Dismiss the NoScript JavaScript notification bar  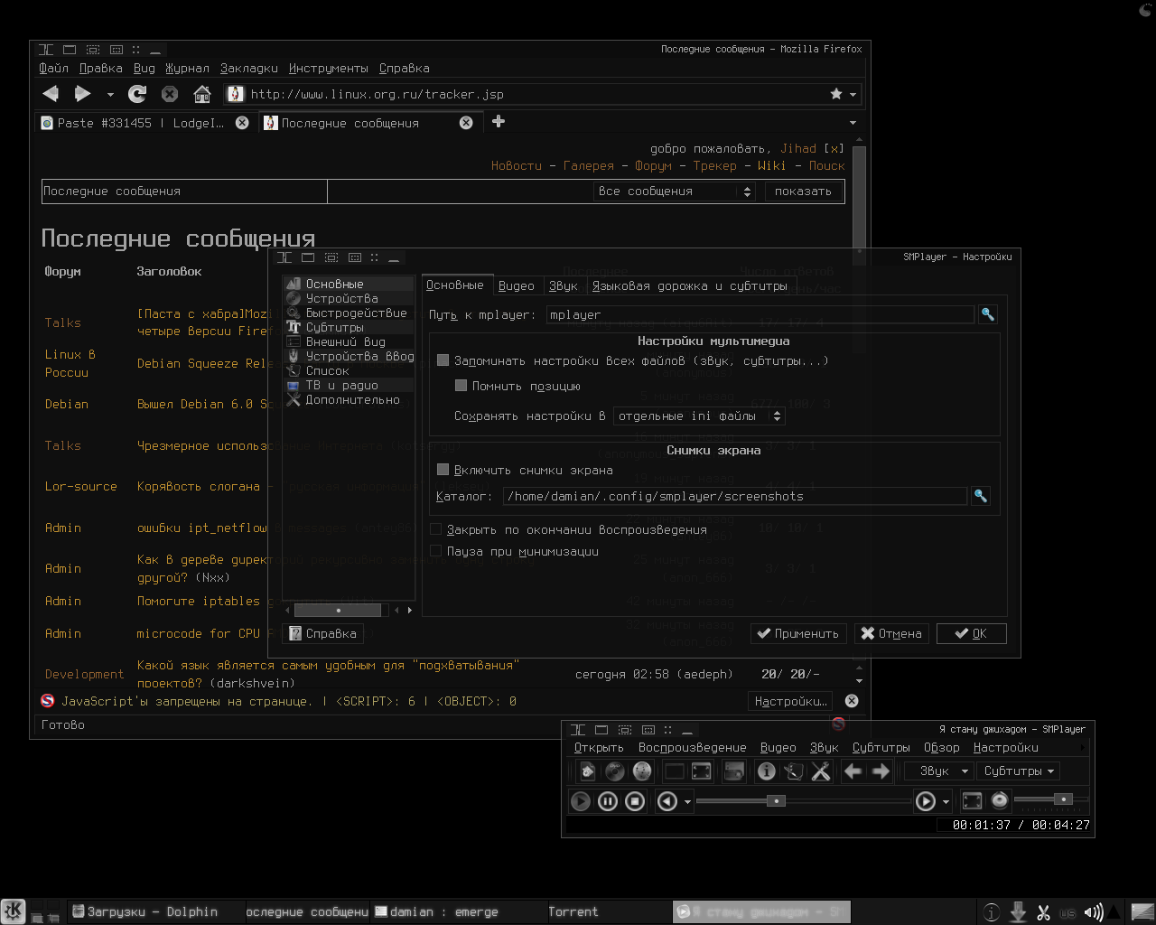tap(852, 701)
